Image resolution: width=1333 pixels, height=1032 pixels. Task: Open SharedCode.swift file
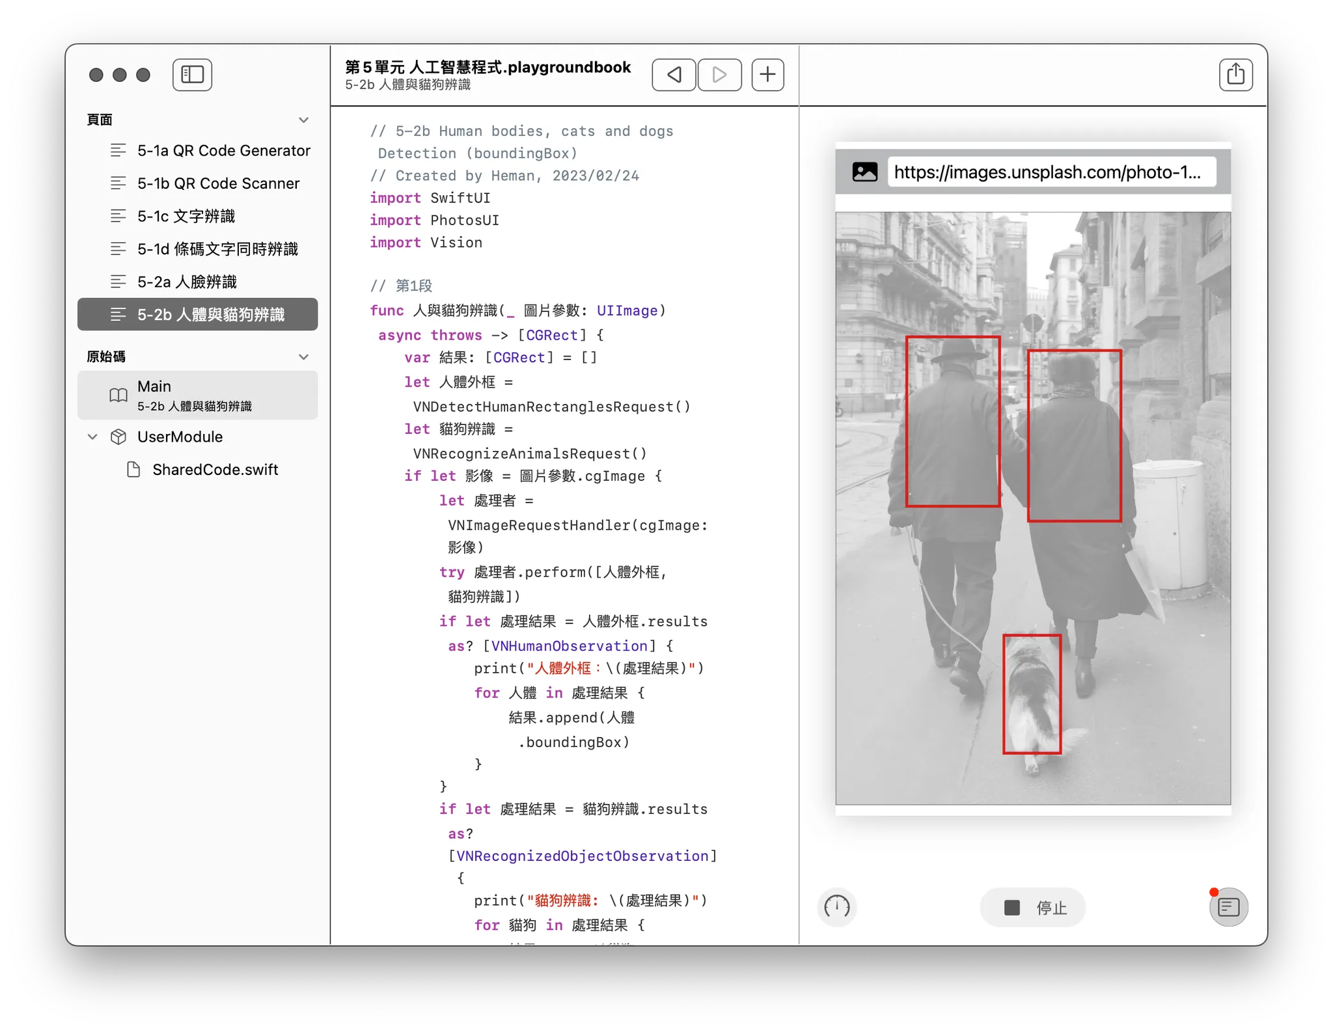tap(215, 470)
